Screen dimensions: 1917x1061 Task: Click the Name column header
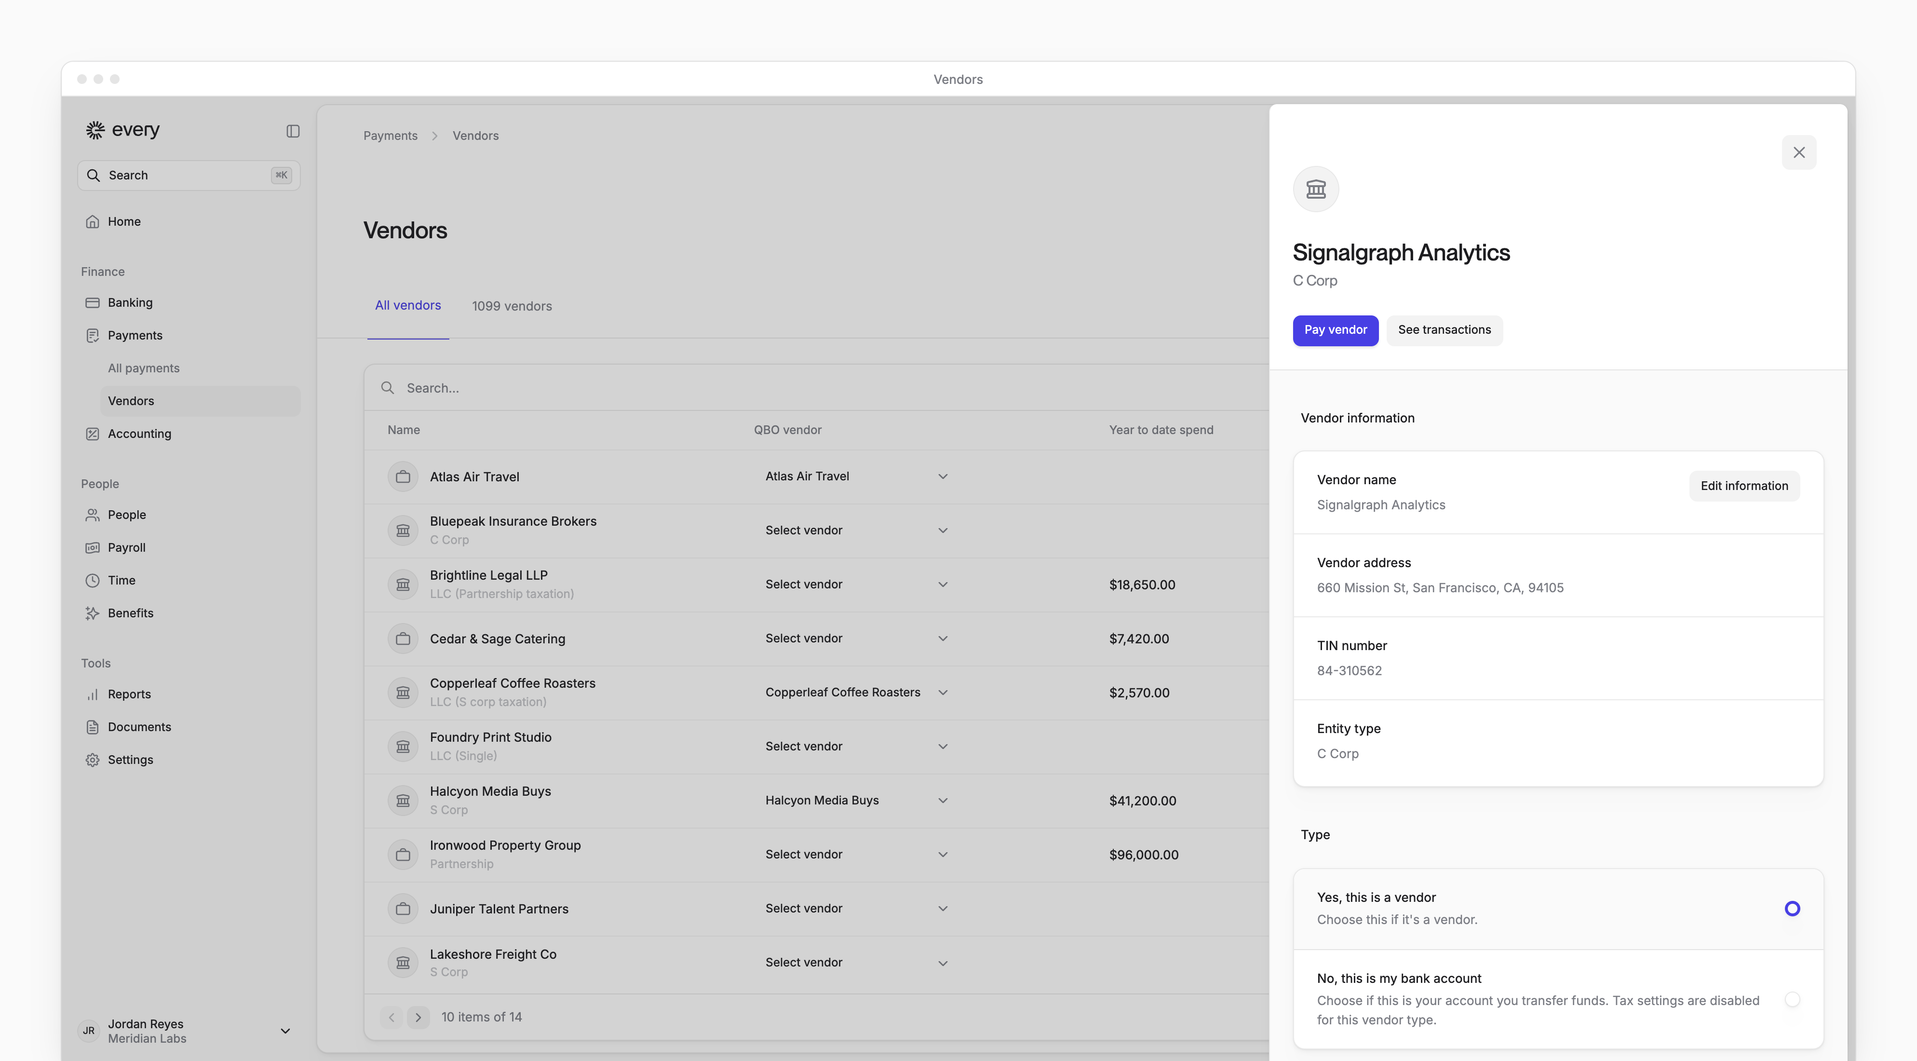pyautogui.click(x=404, y=430)
